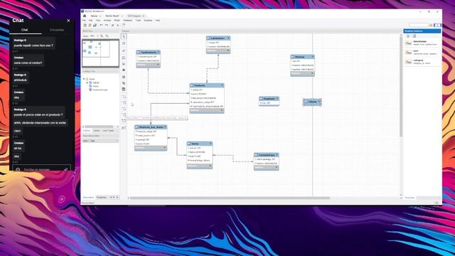The image size is (455, 256).
Task: Expand Indexes section of the Persona table
Action: 313,73
